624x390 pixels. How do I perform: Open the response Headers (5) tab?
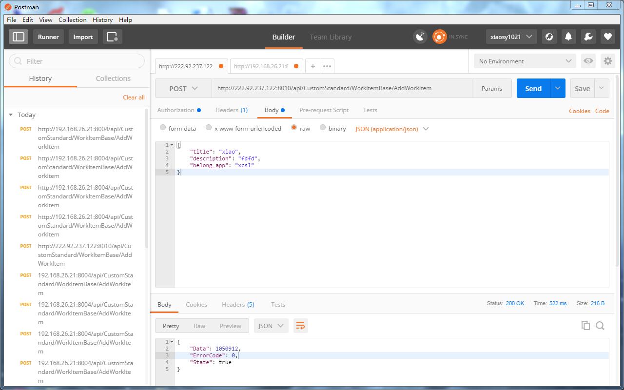click(x=238, y=304)
